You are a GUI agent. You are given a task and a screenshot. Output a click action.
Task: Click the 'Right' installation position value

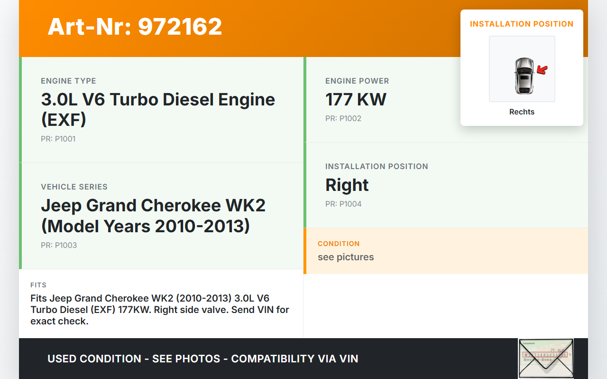[x=347, y=185]
